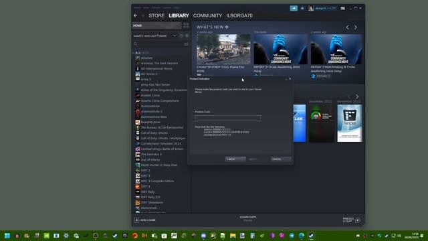Click the Automobilista 2 game icon

pyautogui.click(x=138, y=111)
